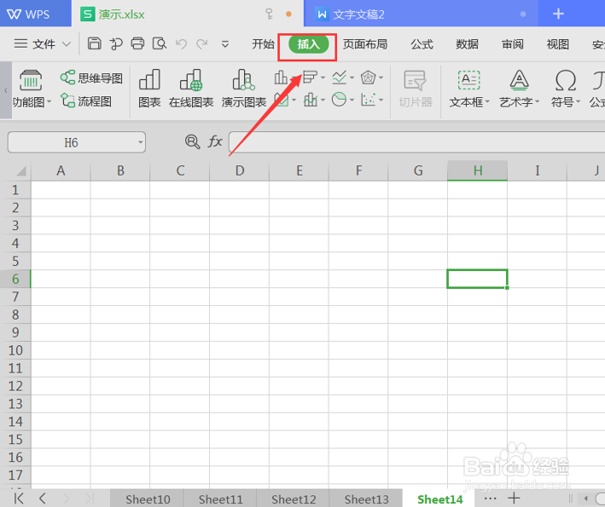605x507 pixels.
Task: Open the 符号 symbol menu
Action: click(565, 89)
